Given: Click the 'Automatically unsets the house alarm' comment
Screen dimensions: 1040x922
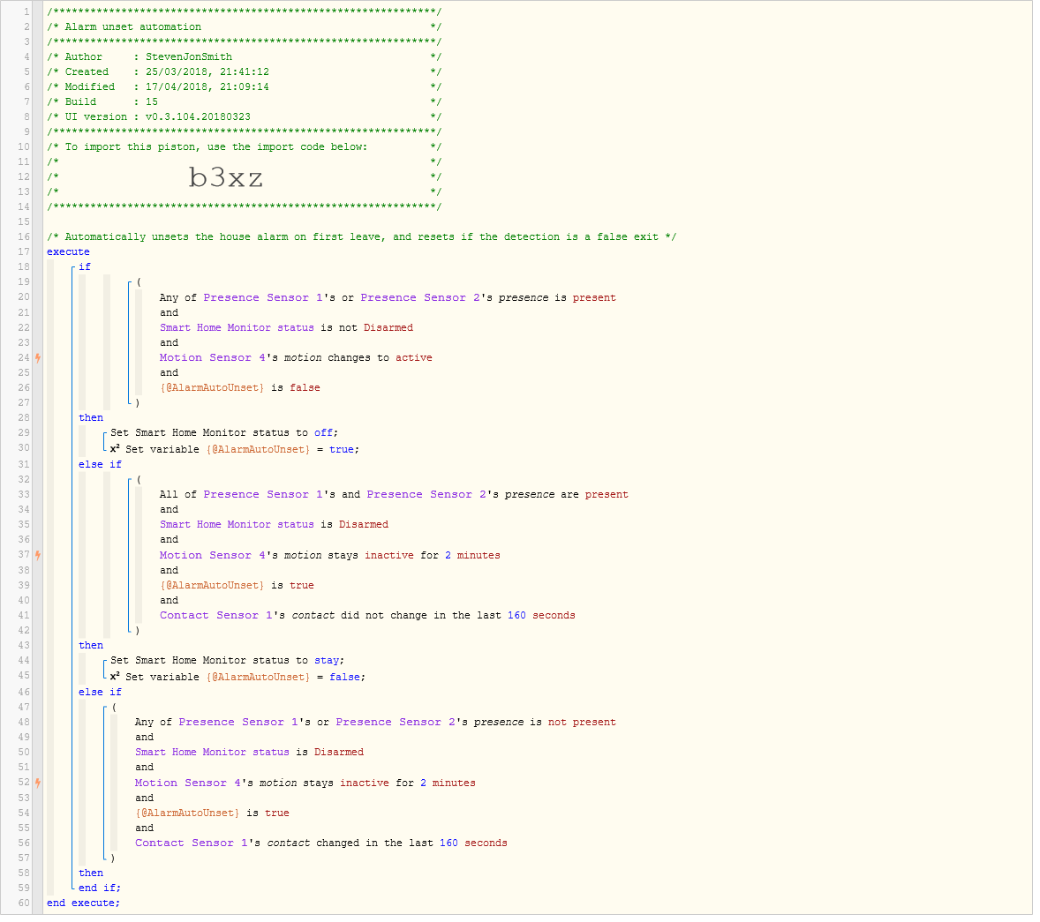Looking at the screenshot, I should [362, 238].
